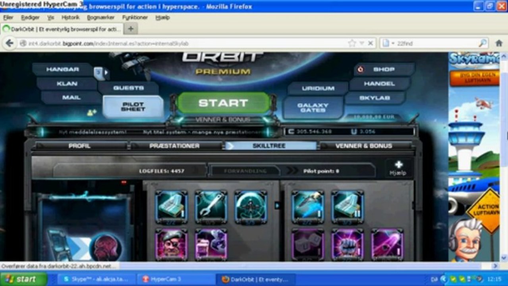
Task: Open a new tab with plus button
Action: pyautogui.click(x=130, y=29)
